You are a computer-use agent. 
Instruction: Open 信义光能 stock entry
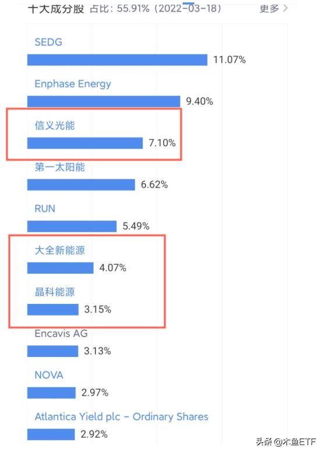click(x=55, y=125)
